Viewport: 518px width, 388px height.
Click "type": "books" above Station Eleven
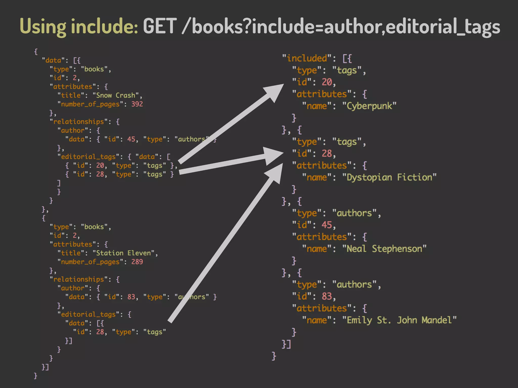coord(80,227)
